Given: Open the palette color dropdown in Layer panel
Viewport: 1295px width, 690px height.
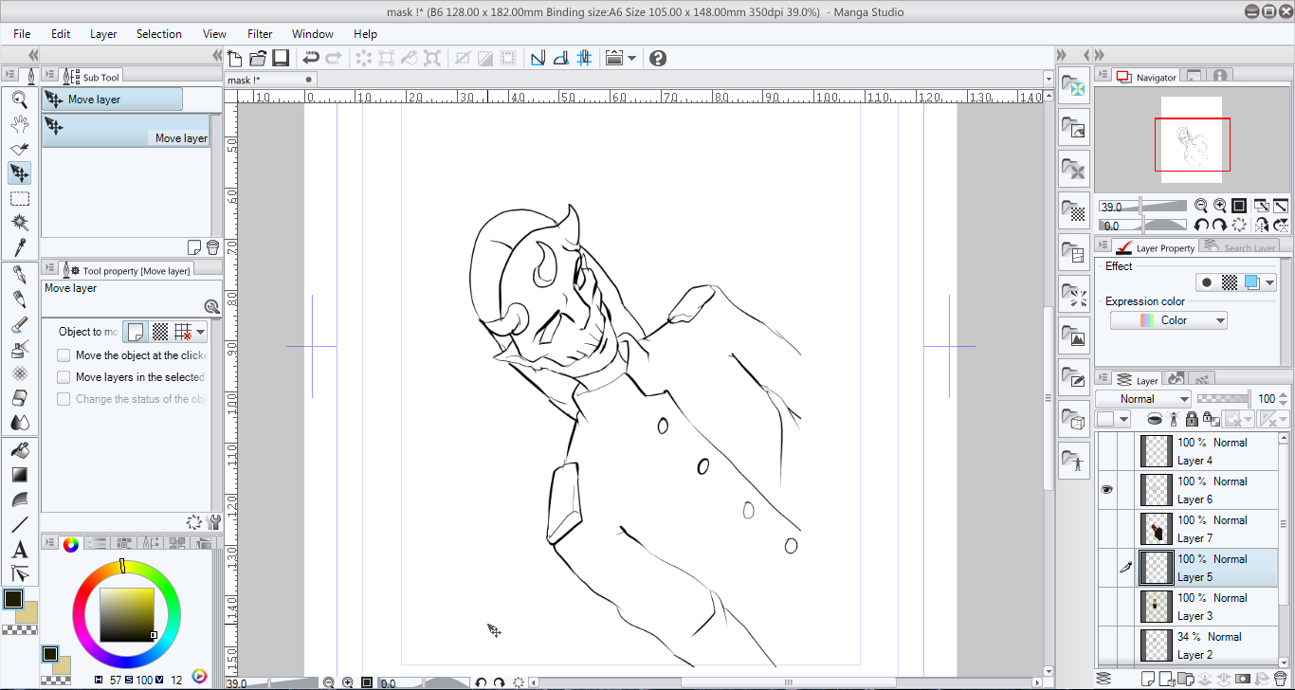Looking at the screenshot, I should (x=1113, y=419).
